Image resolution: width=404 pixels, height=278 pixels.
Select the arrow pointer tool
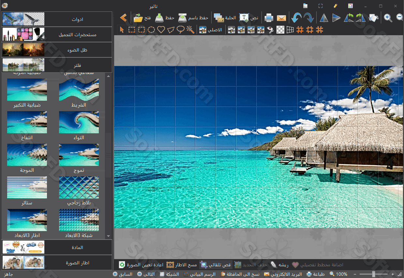122,30
